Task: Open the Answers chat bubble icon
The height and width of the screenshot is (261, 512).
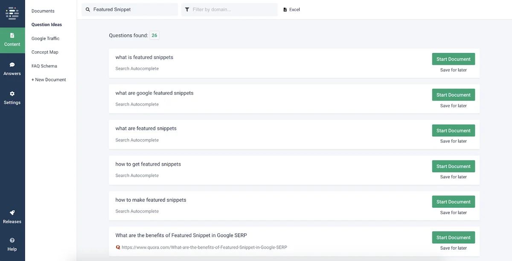Action: (12, 65)
